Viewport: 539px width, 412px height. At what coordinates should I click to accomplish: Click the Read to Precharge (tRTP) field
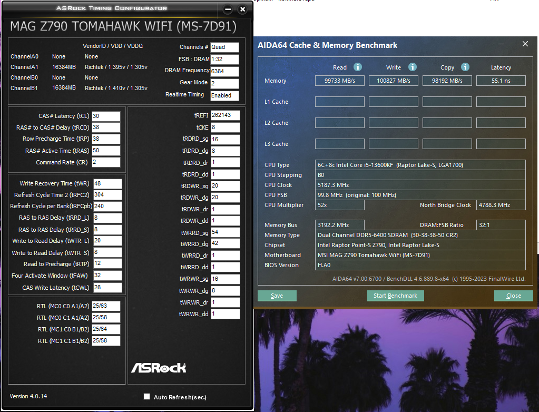[x=107, y=263]
